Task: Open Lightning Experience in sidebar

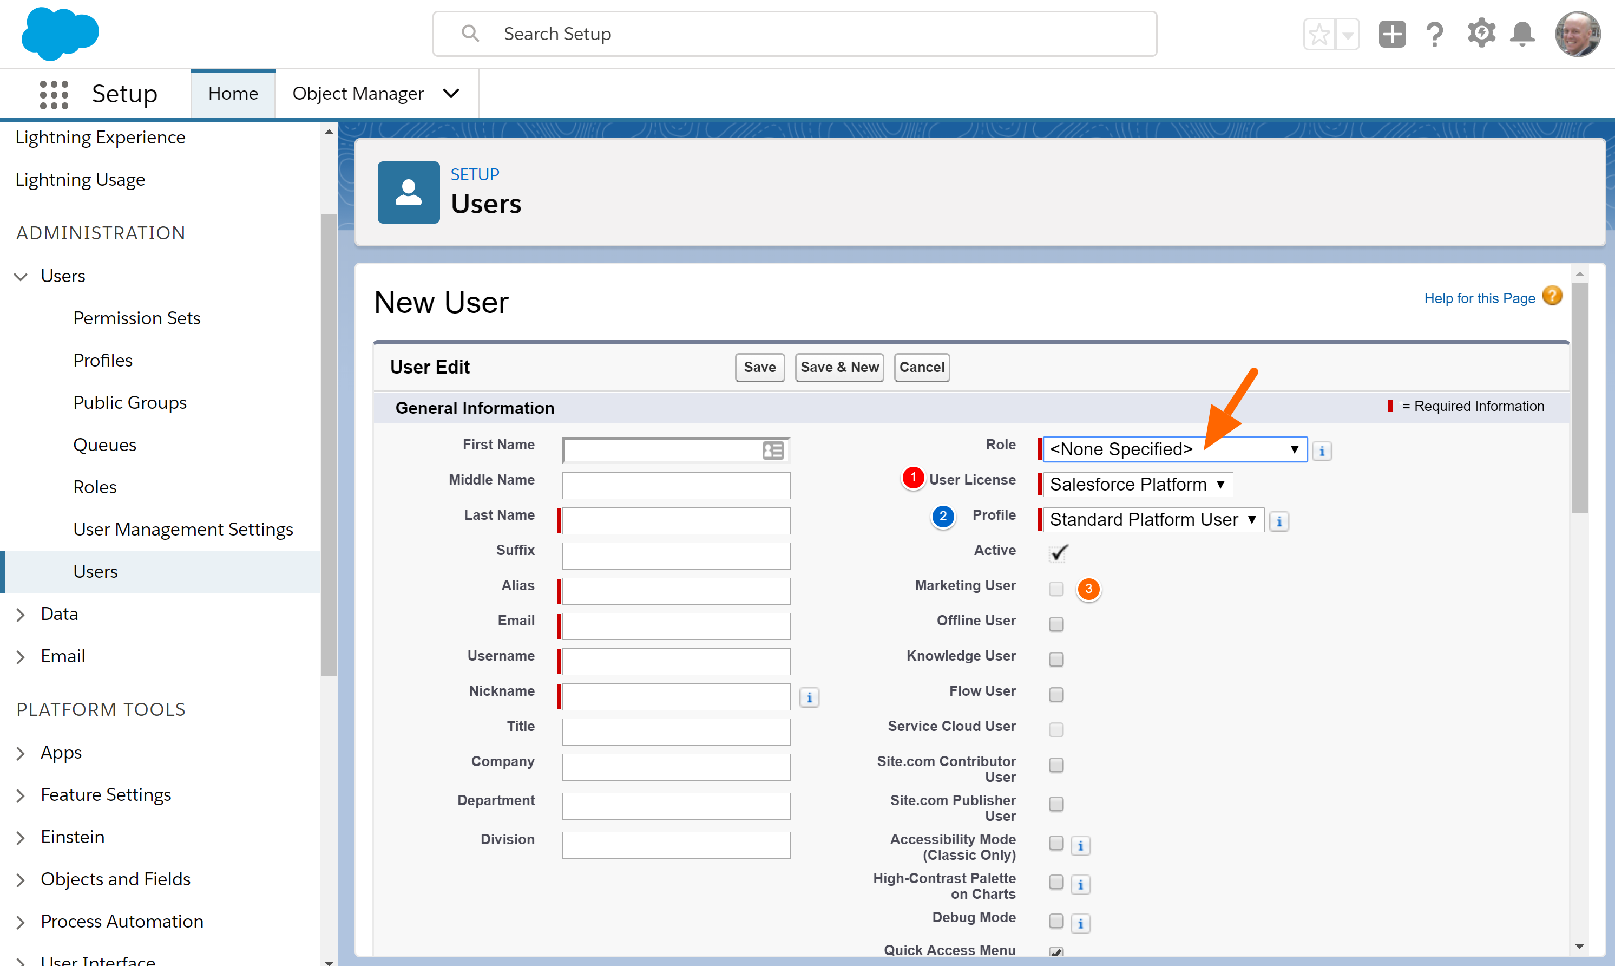Action: [101, 138]
